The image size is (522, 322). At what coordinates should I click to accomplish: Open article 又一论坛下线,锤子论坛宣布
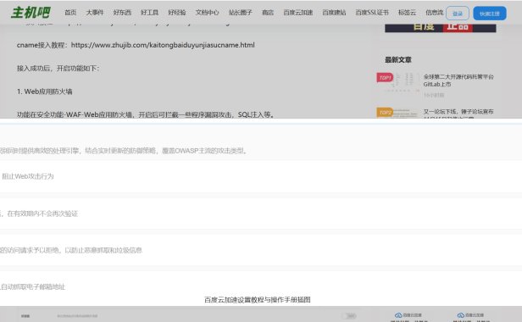coord(458,112)
